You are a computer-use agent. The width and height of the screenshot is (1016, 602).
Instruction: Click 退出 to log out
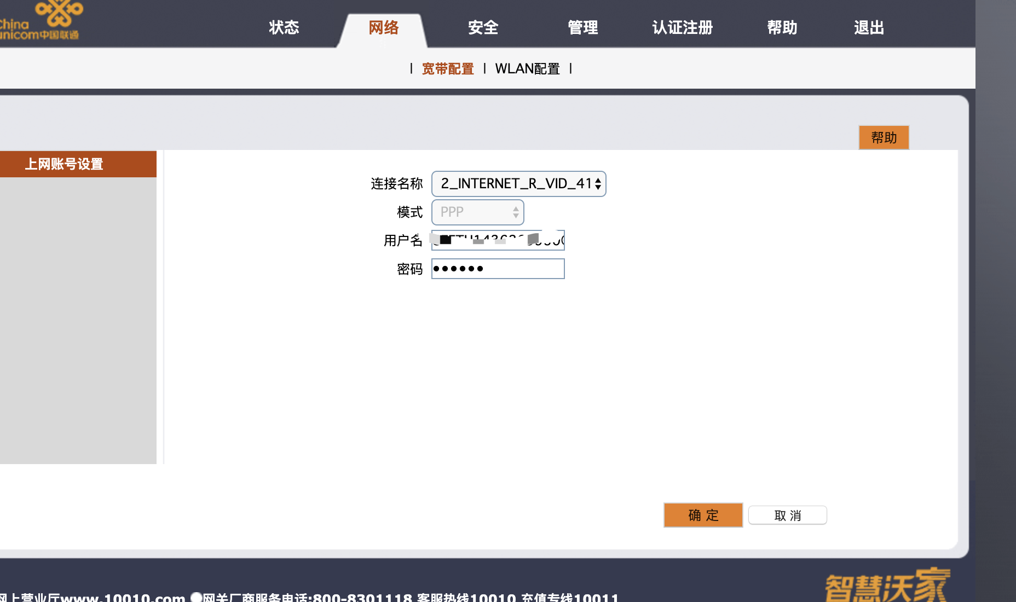(x=869, y=27)
